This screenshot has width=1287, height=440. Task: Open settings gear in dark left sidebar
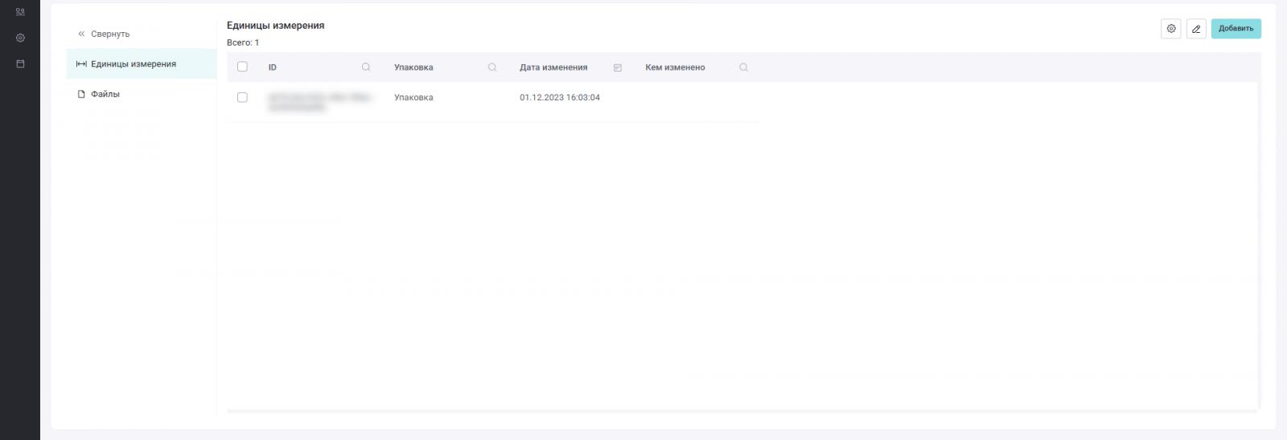click(20, 38)
